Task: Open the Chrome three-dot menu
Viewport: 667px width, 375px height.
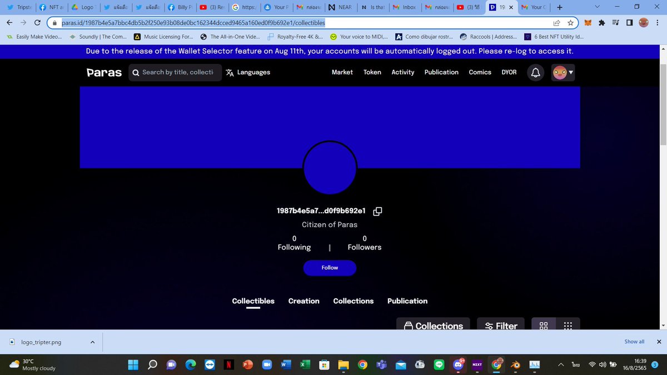Action: (659, 23)
